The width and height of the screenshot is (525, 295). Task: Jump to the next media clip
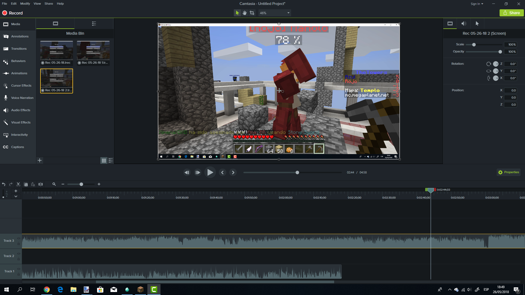pyautogui.click(x=233, y=172)
